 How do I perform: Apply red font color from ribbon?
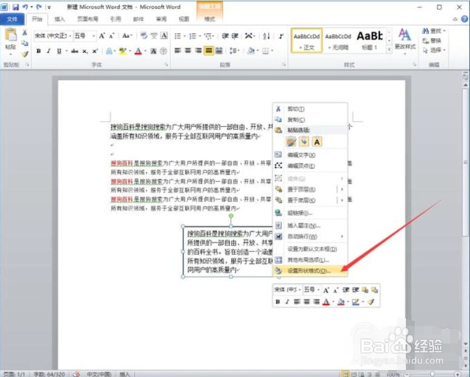tap(138, 51)
